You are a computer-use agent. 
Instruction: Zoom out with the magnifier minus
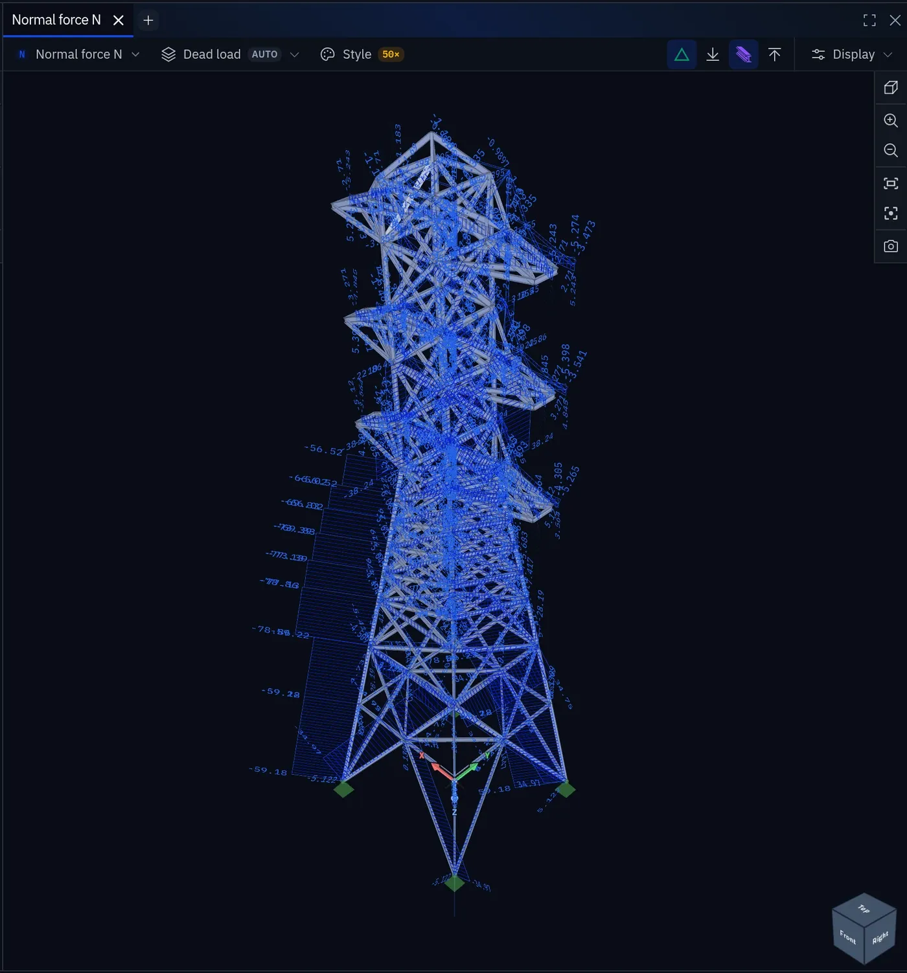891,150
